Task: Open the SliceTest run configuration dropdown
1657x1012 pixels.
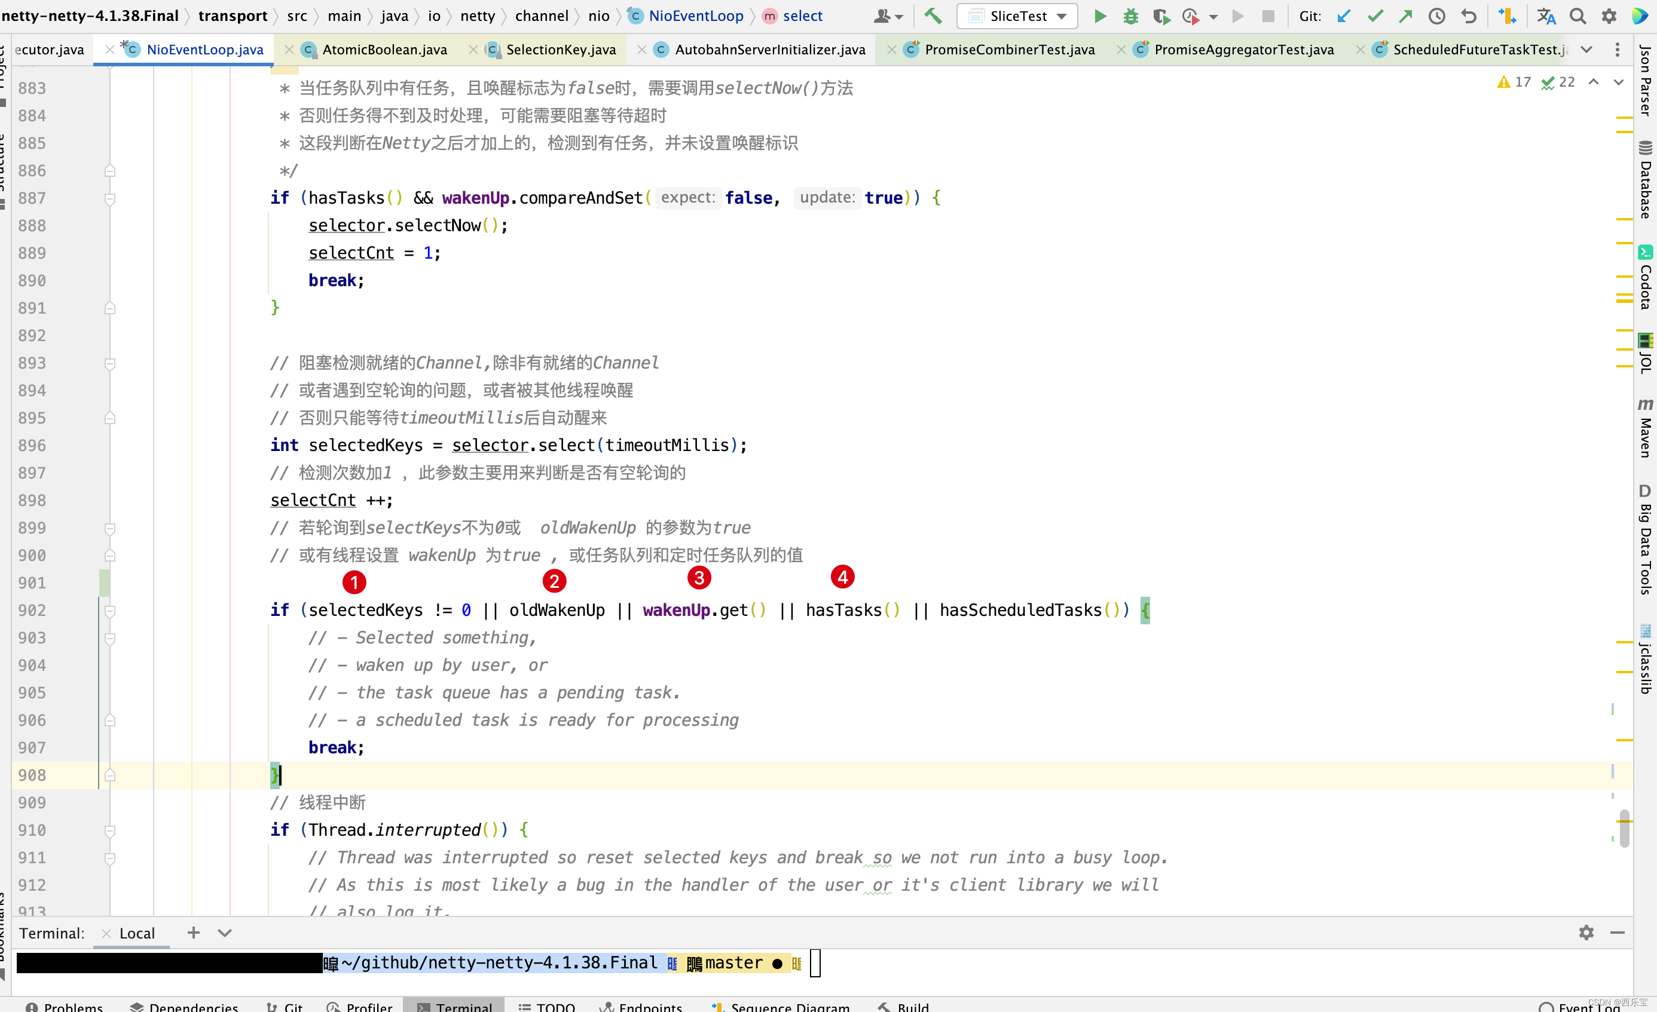Action: click(x=1016, y=16)
